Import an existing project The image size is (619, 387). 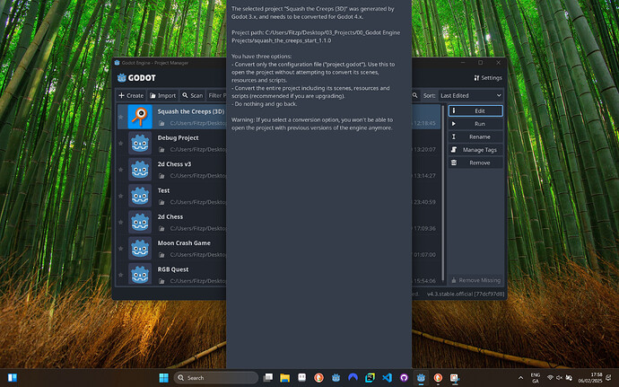point(162,95)
